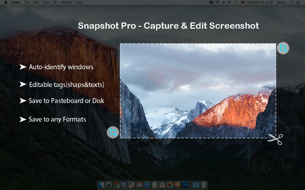Open the Wi-Fi status menu
The image size is (305, 190).
point(217,2)
